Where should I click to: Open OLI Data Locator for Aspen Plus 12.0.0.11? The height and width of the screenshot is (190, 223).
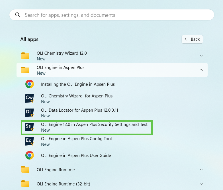(79, 110)
